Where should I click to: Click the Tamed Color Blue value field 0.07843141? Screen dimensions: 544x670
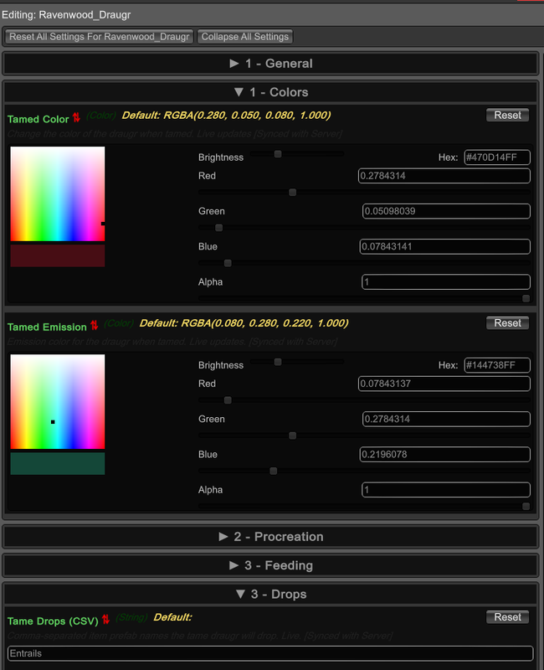445,246
